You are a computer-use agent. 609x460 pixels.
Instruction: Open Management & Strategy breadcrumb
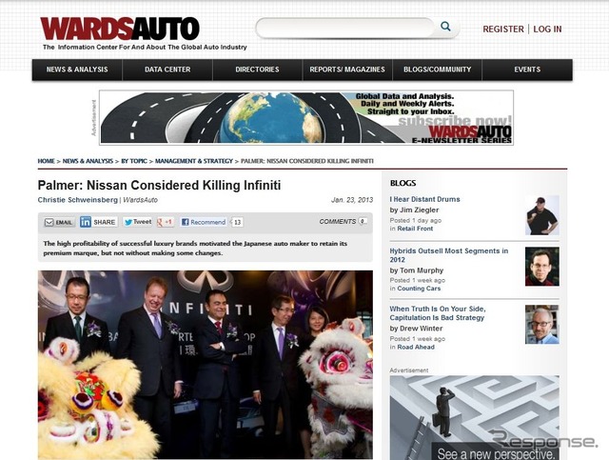[x=194, y=161]
